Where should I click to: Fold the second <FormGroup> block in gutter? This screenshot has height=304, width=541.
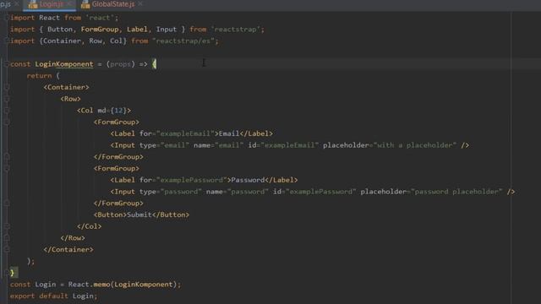(x=7, y=169)
